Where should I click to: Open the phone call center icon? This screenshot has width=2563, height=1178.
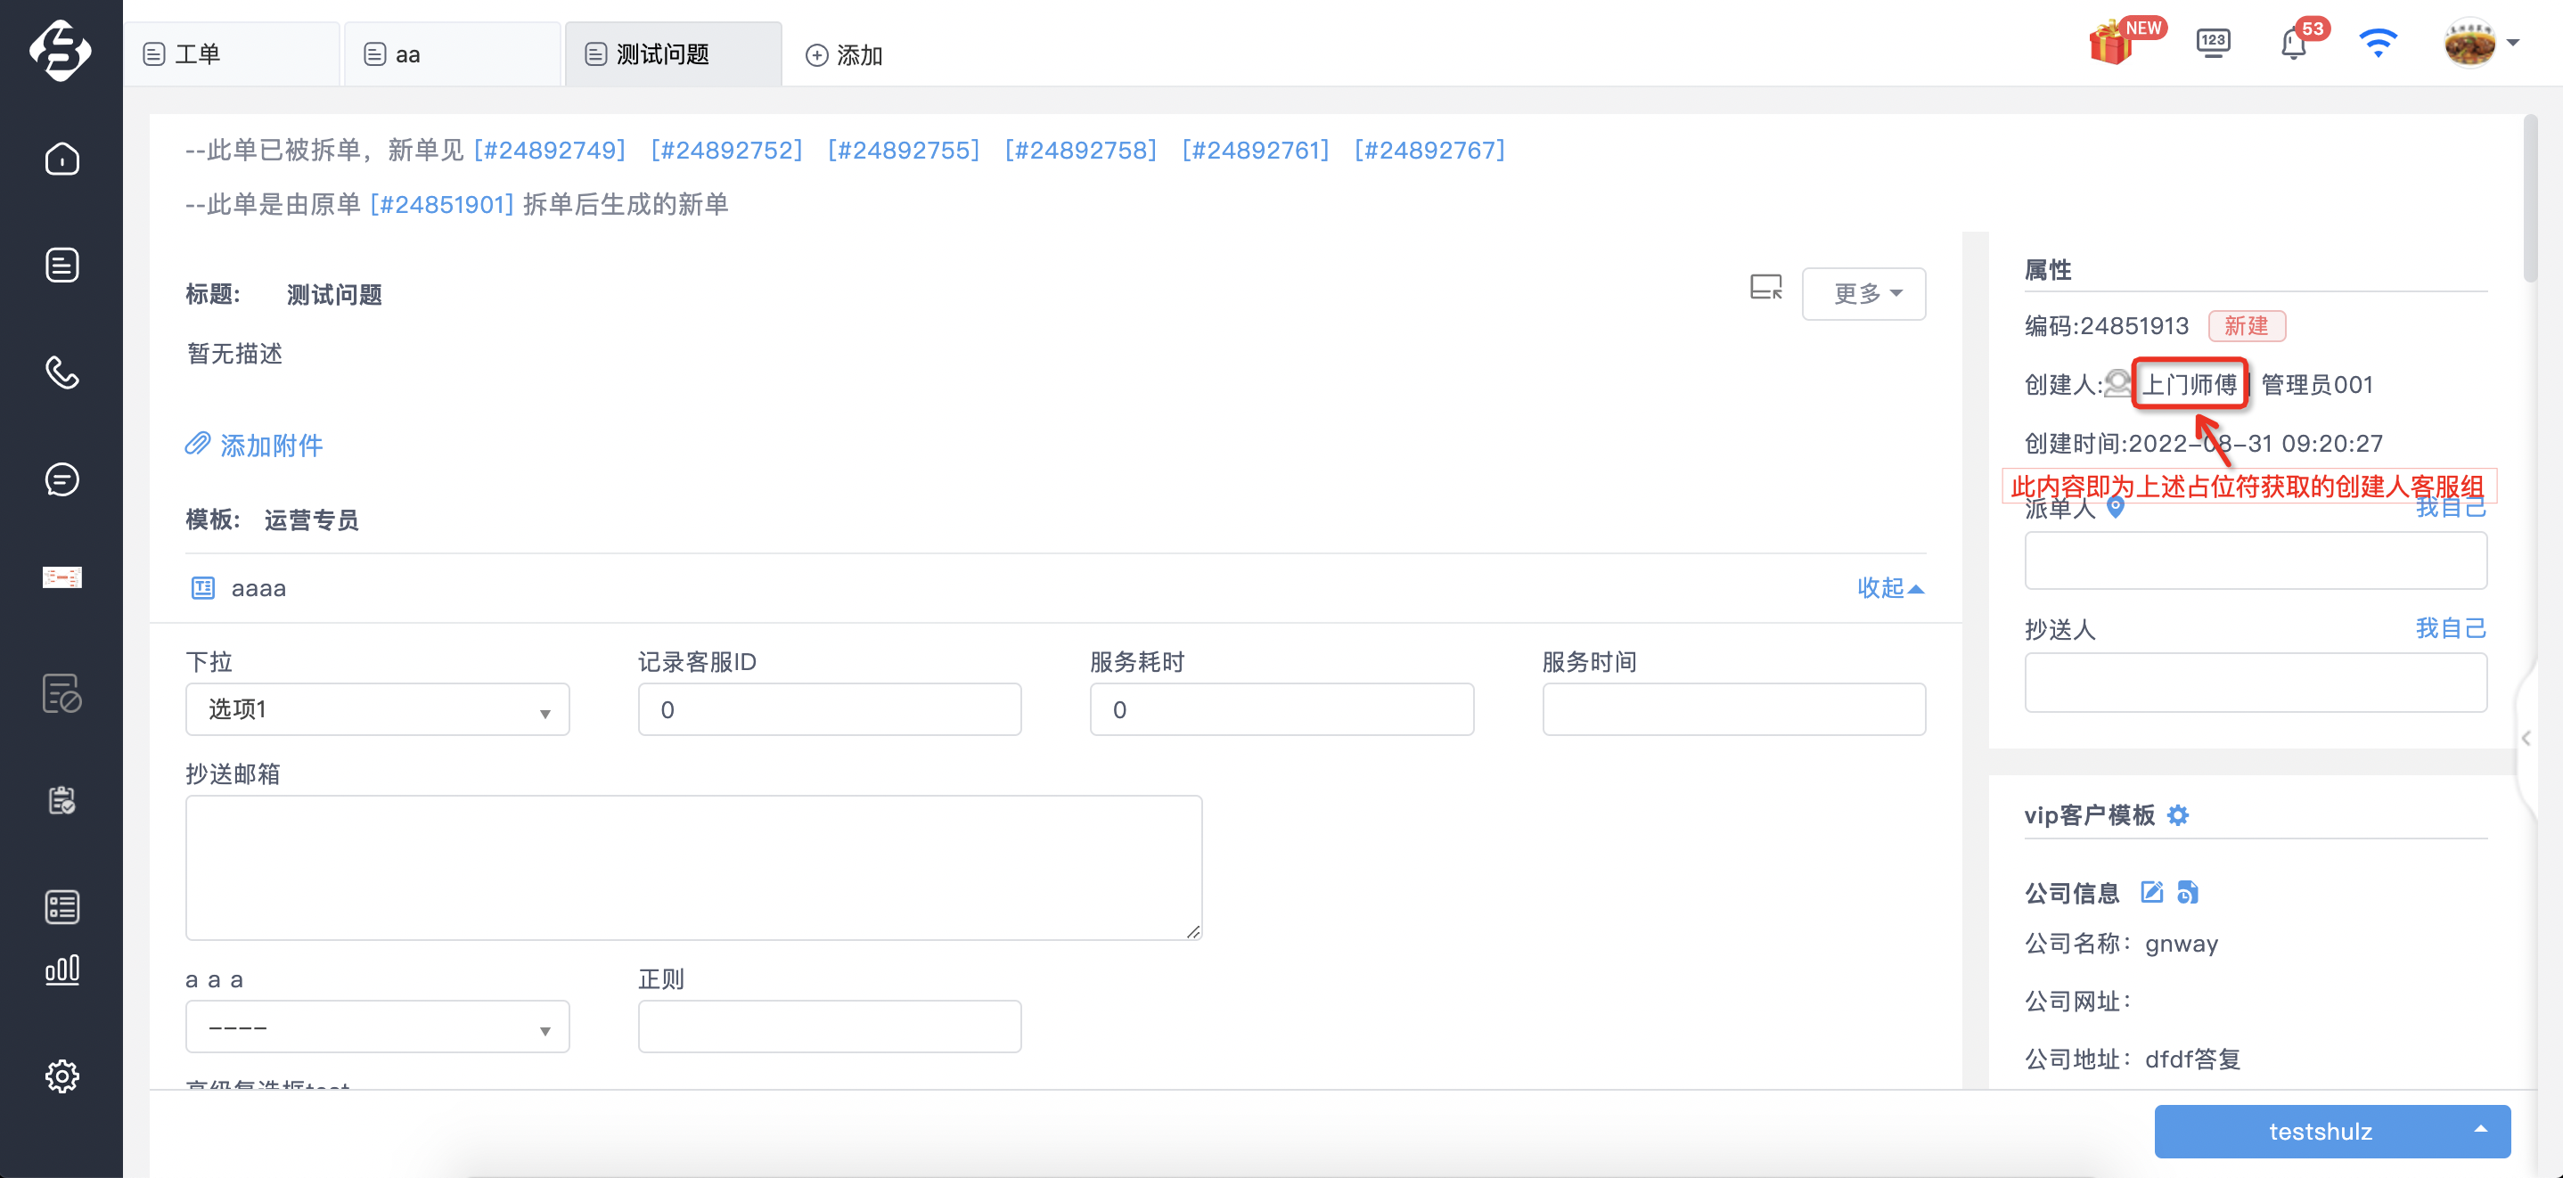tap(61, 372)
